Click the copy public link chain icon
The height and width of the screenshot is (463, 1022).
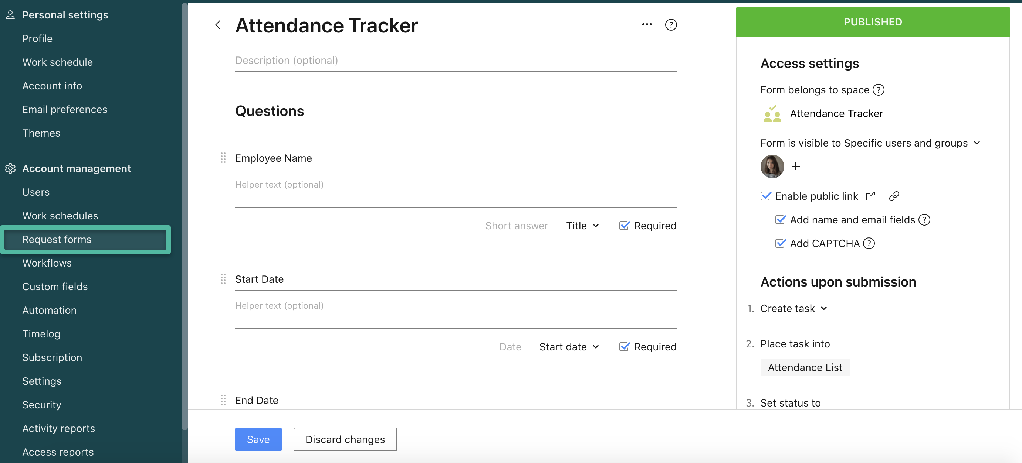893,196
